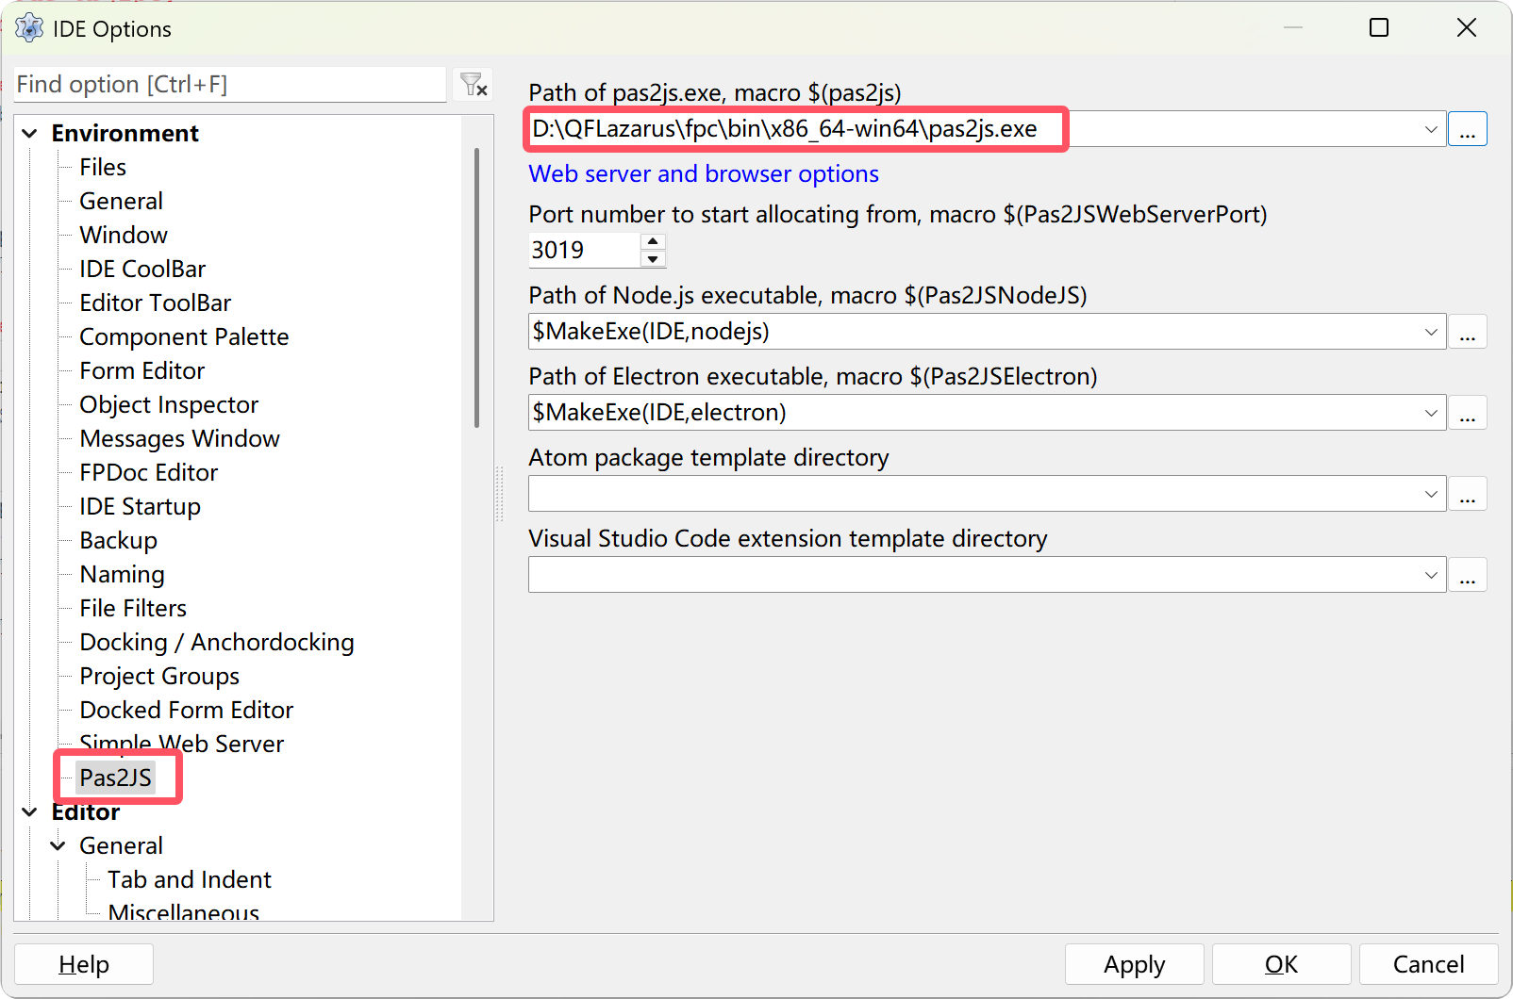Browse for the Atom package template directory

click(1468, 494)
